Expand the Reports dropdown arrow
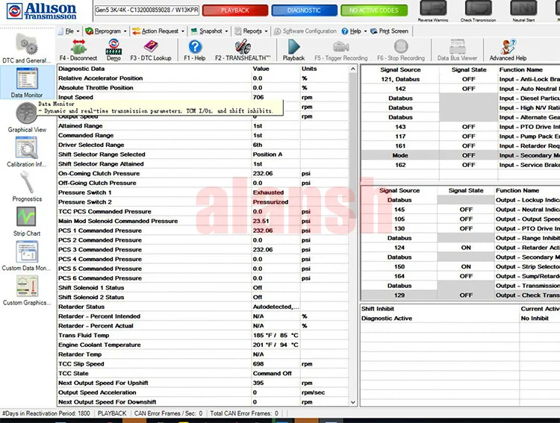 tap(266, 31)
